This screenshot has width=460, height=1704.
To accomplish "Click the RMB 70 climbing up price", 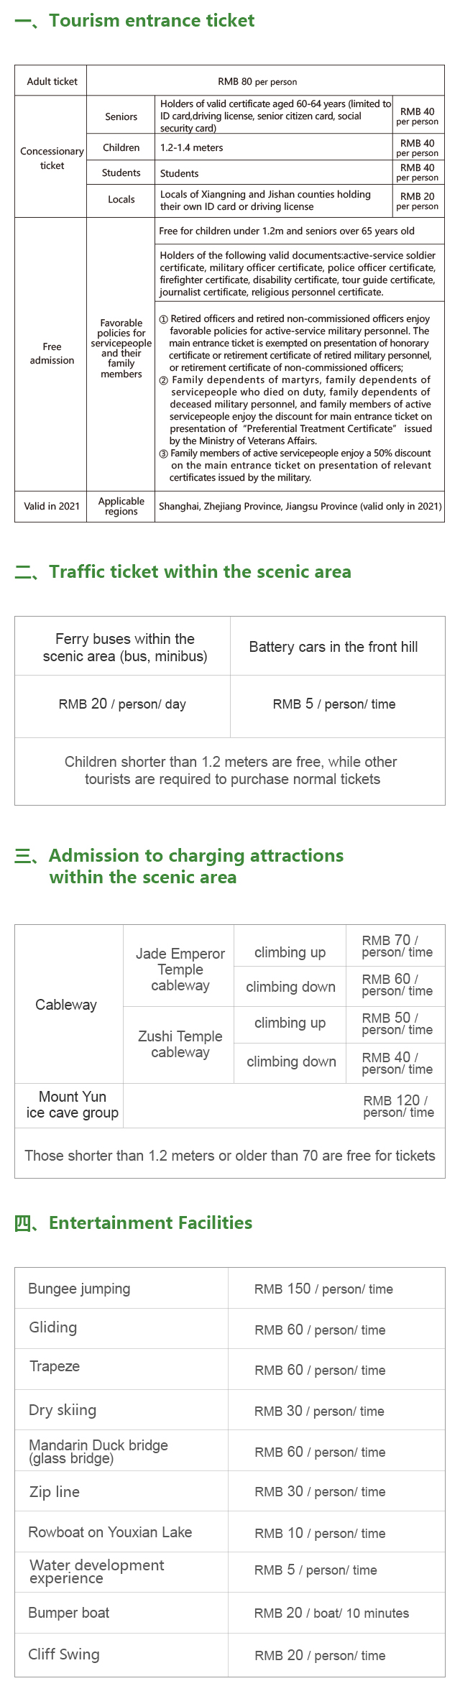I will [397, 946].
